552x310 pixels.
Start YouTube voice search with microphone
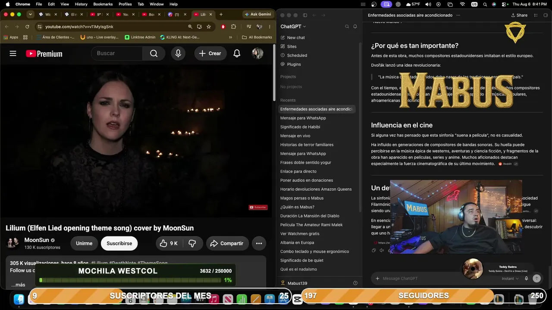[x=178, y=53]
